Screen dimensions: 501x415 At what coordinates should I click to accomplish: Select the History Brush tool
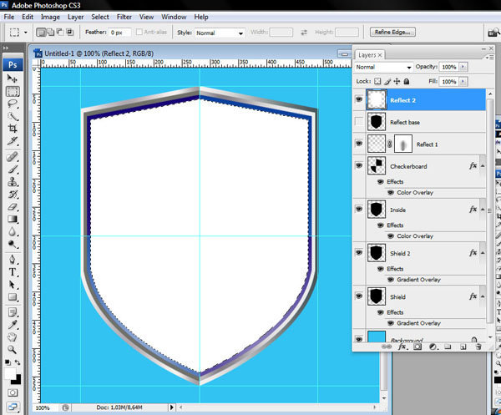(13, 195)
